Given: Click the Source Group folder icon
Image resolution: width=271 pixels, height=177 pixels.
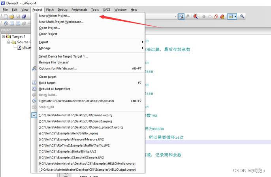Looking at the screenshot, I should [x=14, y=42].
